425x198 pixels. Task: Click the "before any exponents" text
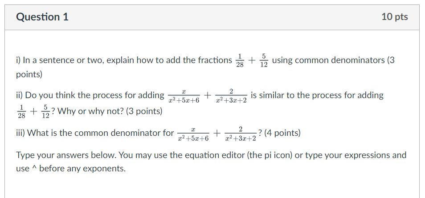pyautogui.click(x=83, y=169)
